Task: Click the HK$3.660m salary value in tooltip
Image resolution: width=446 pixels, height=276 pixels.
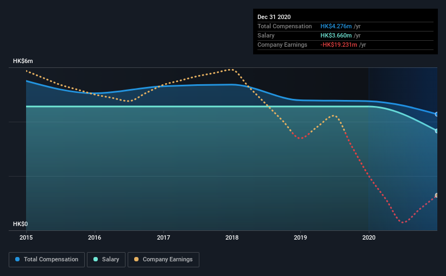Action: coord(336,35)
